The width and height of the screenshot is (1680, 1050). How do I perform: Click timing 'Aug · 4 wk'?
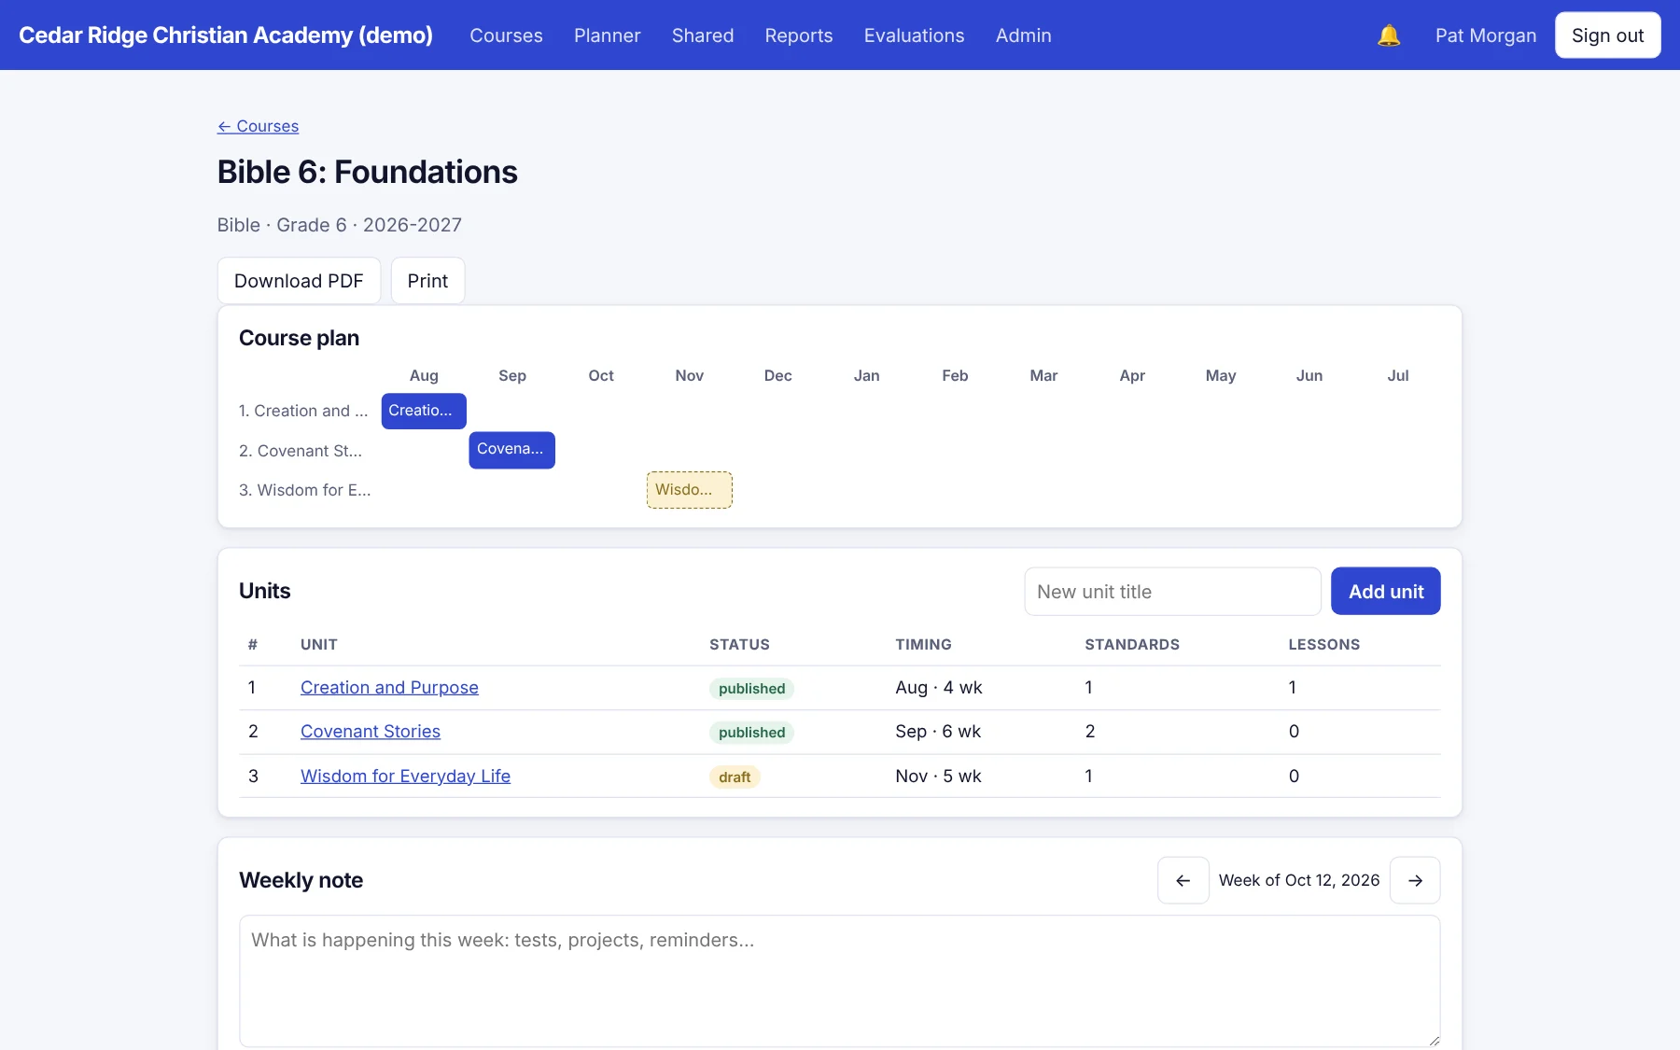point(939,688)
